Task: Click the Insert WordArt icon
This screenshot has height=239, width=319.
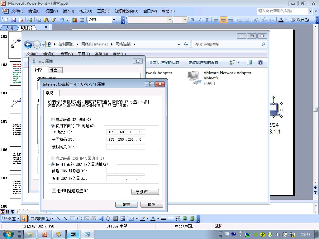Action: tap(101, 218)
